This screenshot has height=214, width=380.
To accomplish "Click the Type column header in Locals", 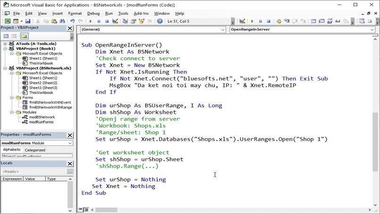I will tap(56, 179).
